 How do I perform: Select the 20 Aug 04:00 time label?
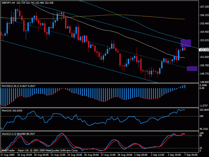click(x=41, y=155)
